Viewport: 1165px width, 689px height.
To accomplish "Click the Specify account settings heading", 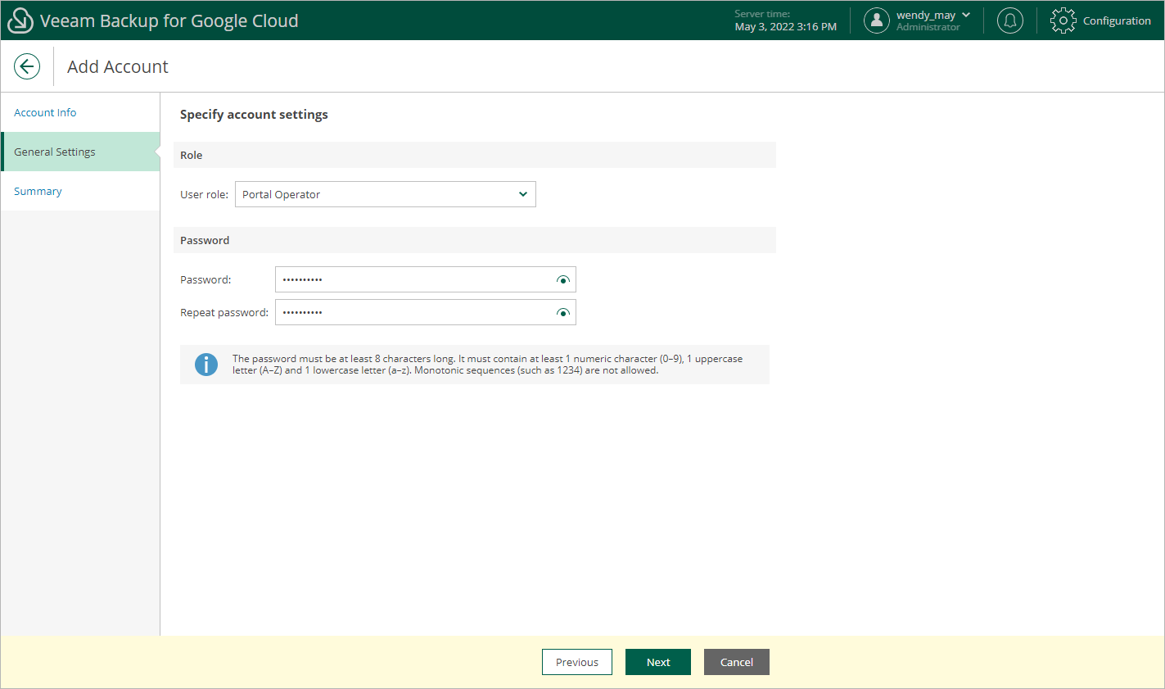I will (x=254, y=115).
